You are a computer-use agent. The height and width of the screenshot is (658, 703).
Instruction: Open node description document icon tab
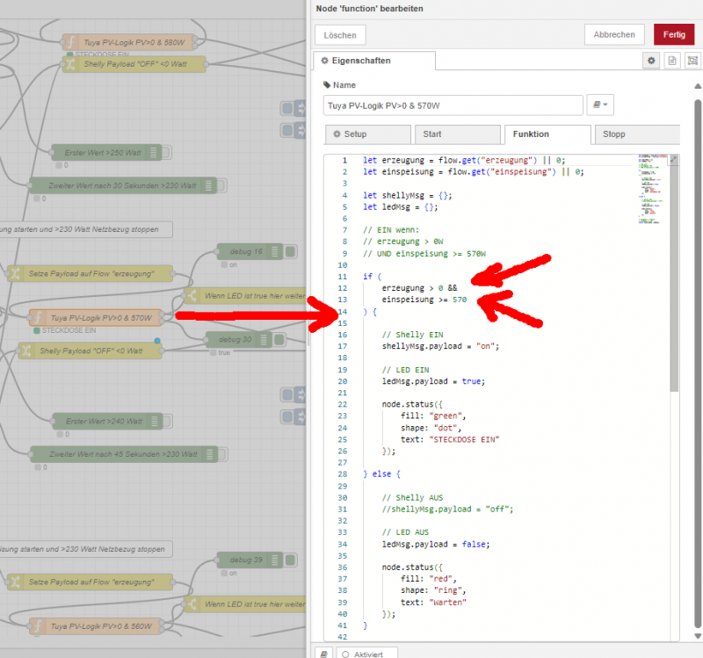tap(671, 61)
